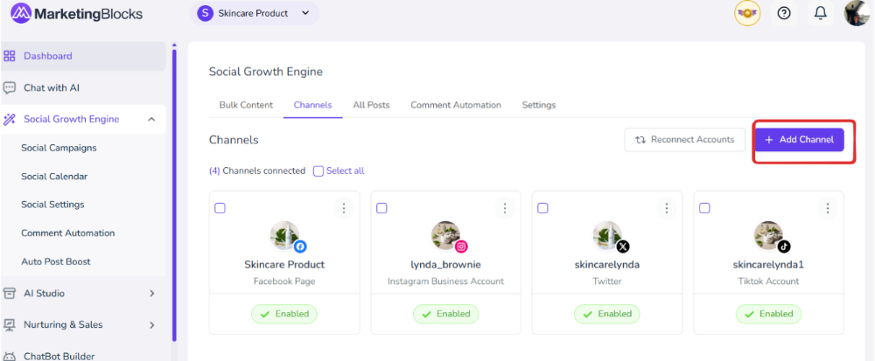Click the Add Channel button
Image resolution: width=875 pixels, height=361 pixels.
pos(799,140)
